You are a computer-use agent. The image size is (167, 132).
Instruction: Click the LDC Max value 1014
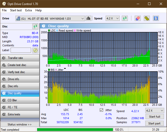66,118
